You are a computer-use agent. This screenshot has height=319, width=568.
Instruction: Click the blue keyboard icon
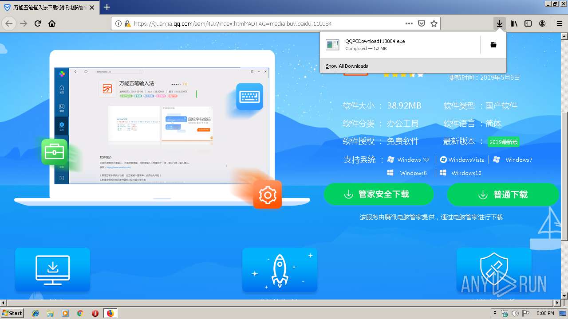click(249, 97)
